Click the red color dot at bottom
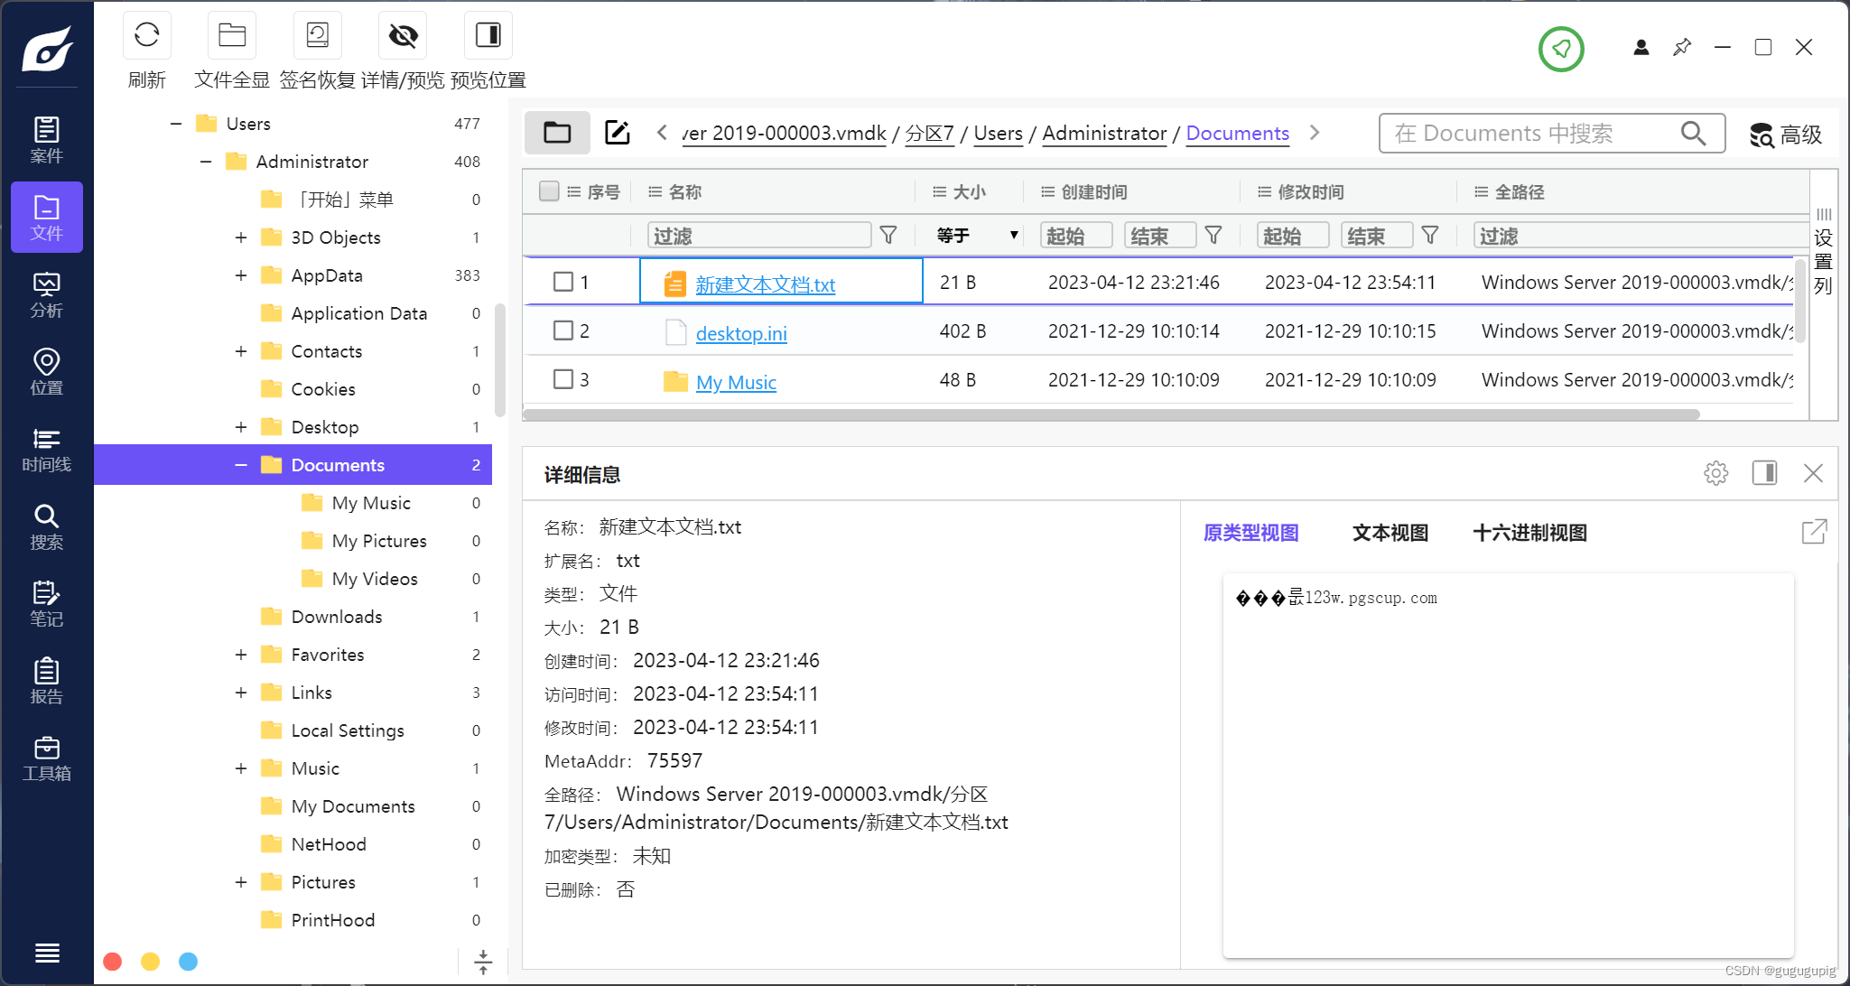This screenshot has width=1850, height=986. (x=113, y=962)
